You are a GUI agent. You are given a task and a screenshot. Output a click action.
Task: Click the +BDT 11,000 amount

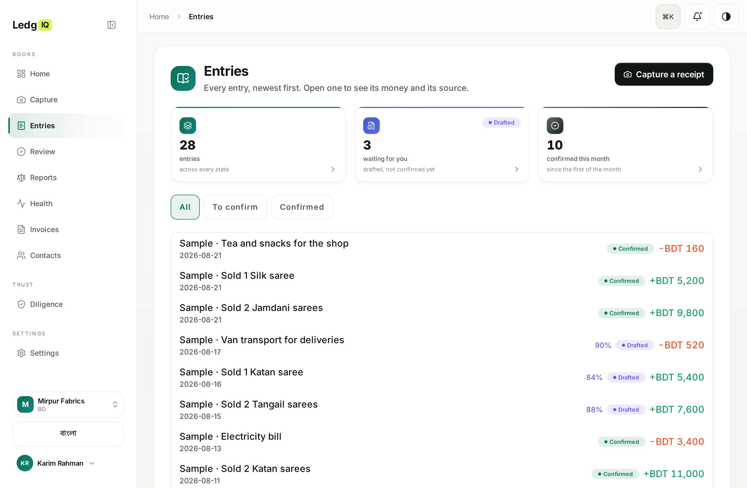[674, 474]
